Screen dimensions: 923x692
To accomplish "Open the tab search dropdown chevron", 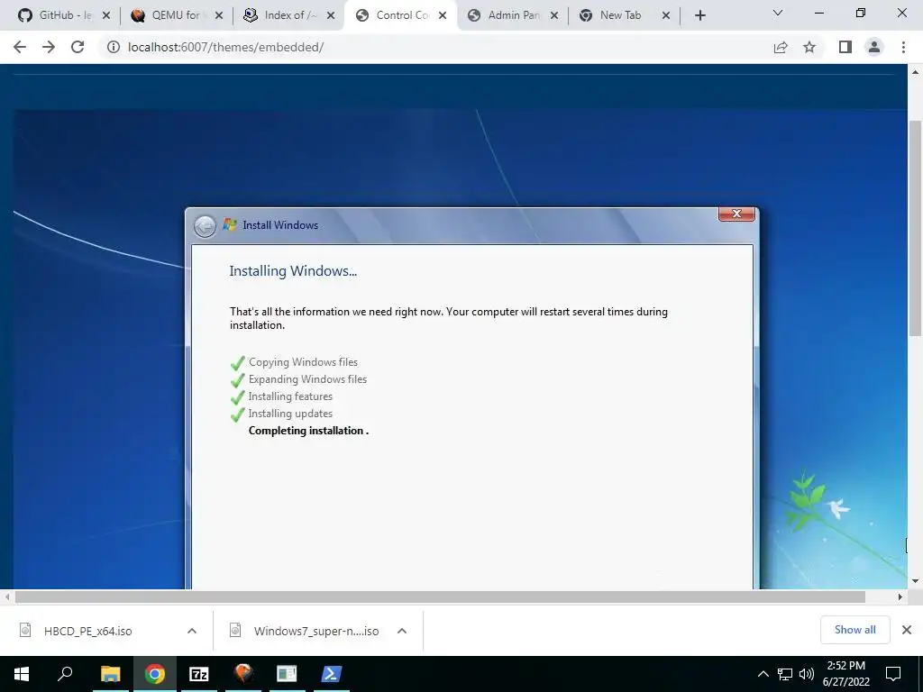I will 778,13.
